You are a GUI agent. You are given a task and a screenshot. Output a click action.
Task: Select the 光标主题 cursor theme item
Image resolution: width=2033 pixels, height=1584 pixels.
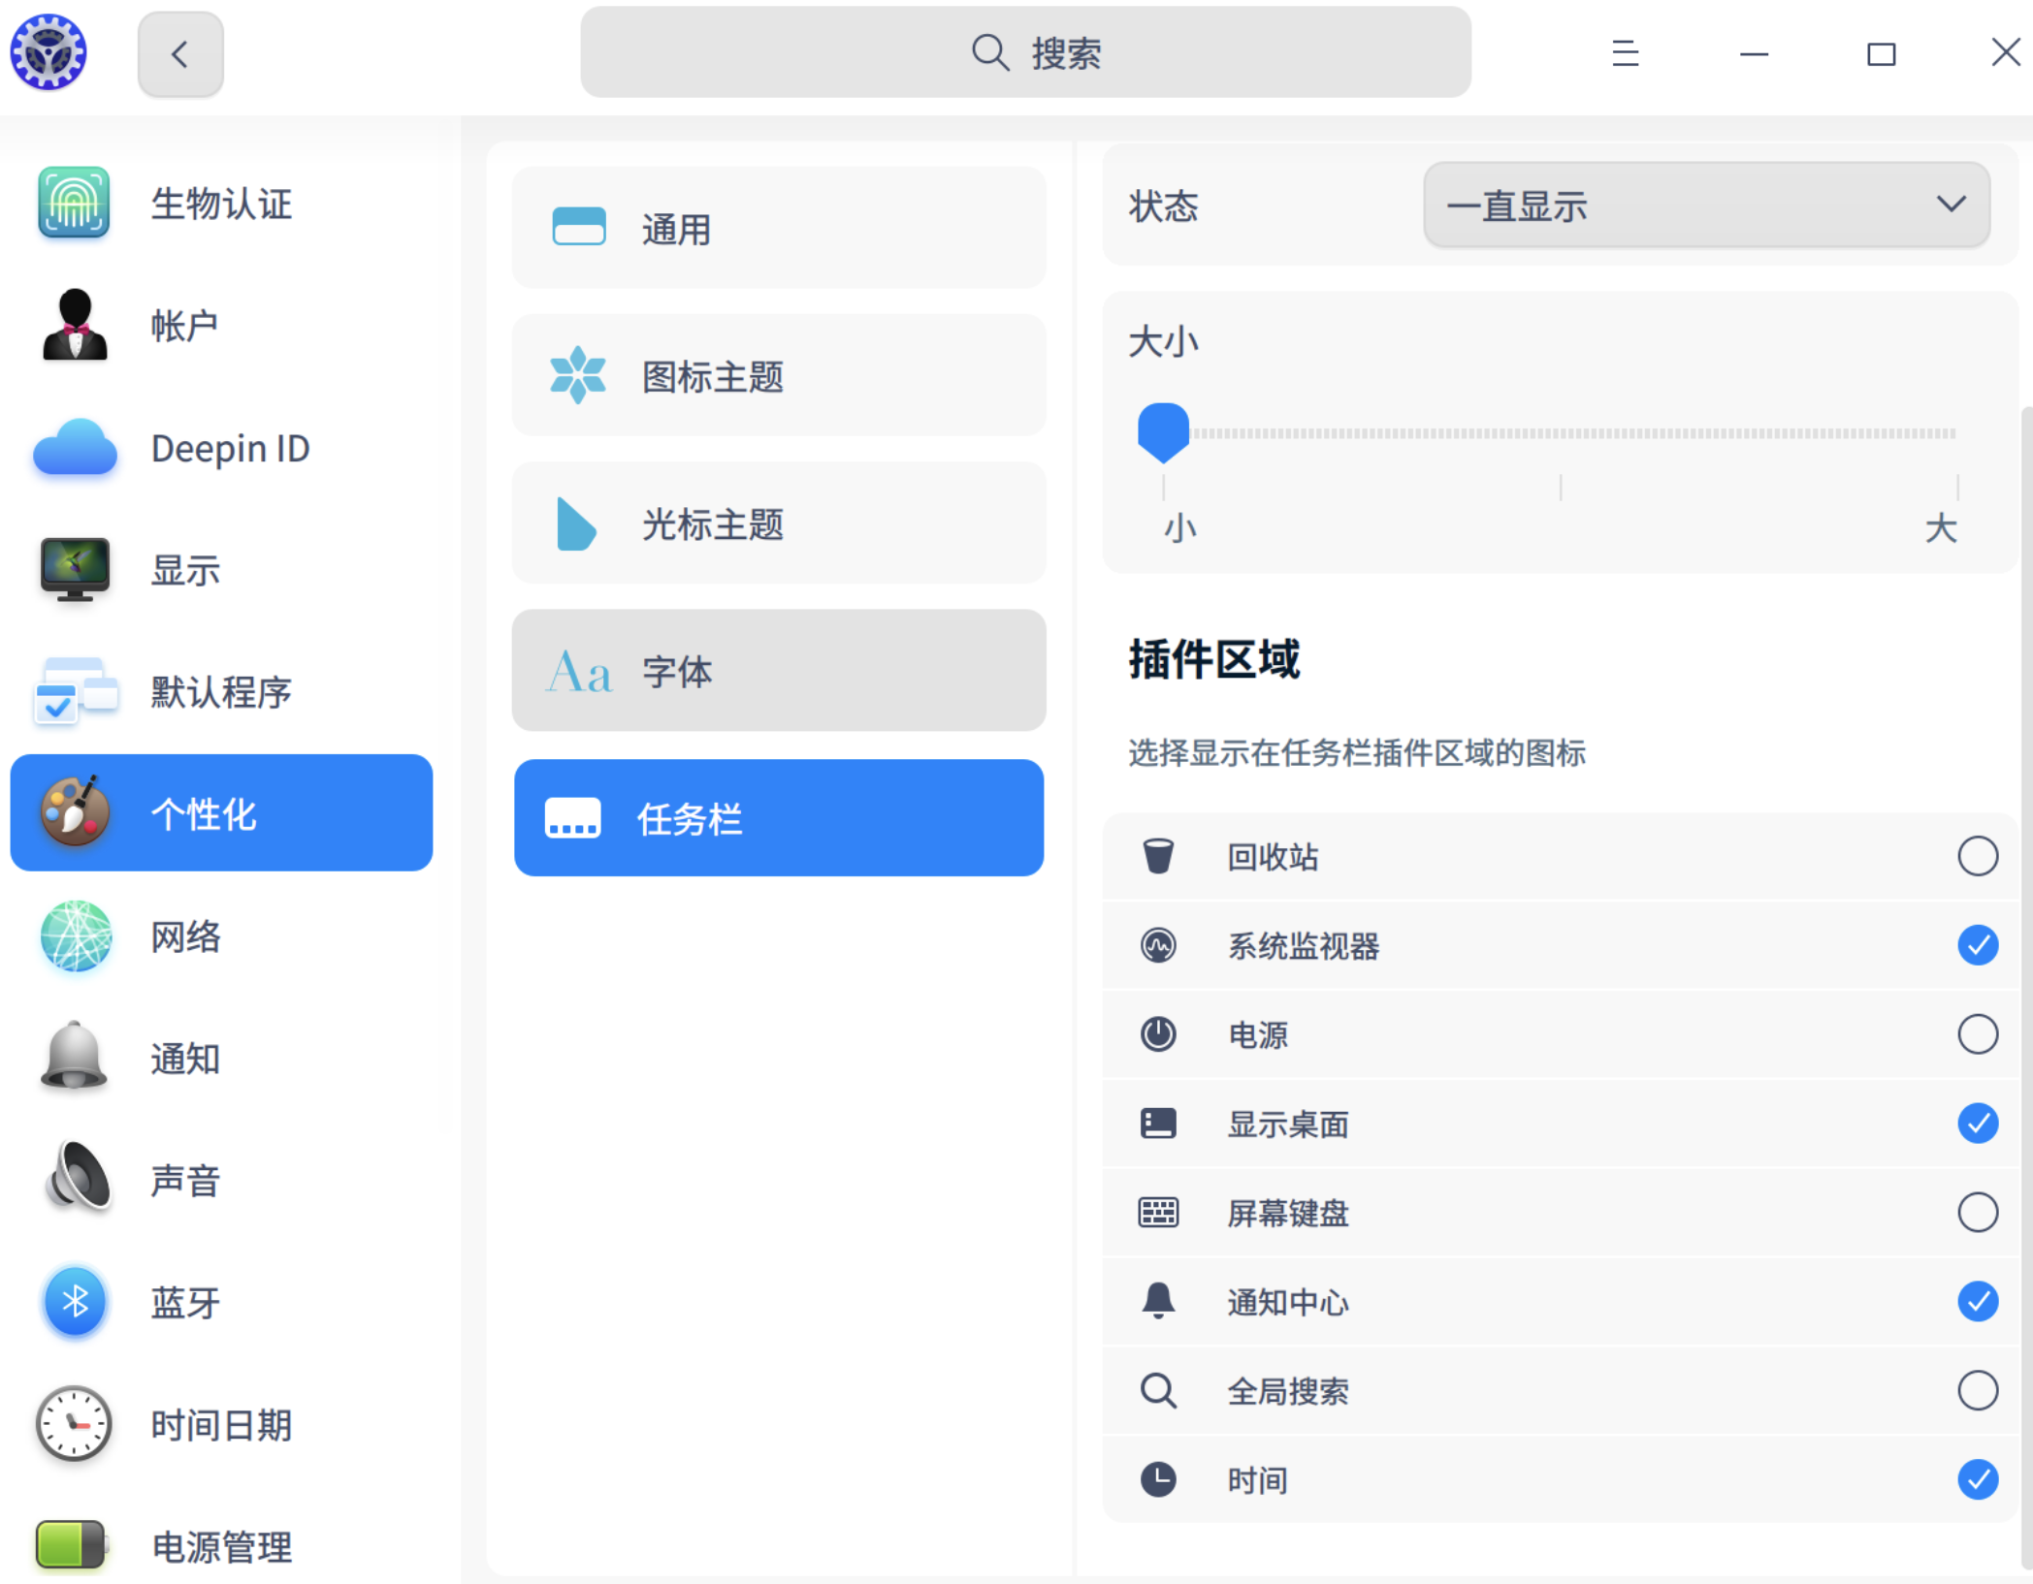778,523
